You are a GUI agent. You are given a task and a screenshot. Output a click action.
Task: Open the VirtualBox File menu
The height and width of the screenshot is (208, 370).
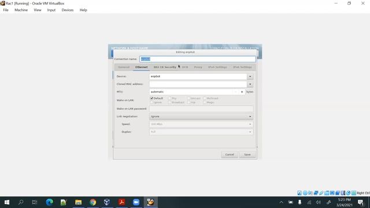click(6, 10)
